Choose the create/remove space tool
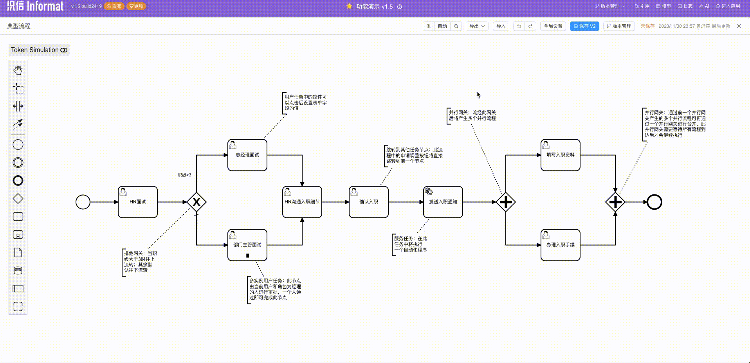Screen dimensions: 750x363 click(18, 106)
